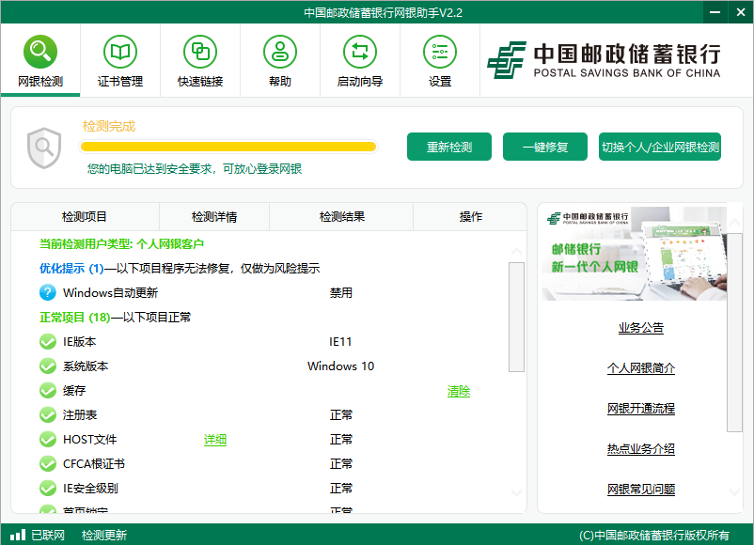Click the shield scan icon
The height and width of the screenshot is (545, 754).
pos(44,148)
